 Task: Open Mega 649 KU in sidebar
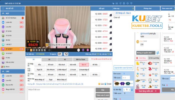[x=12, y=89]
